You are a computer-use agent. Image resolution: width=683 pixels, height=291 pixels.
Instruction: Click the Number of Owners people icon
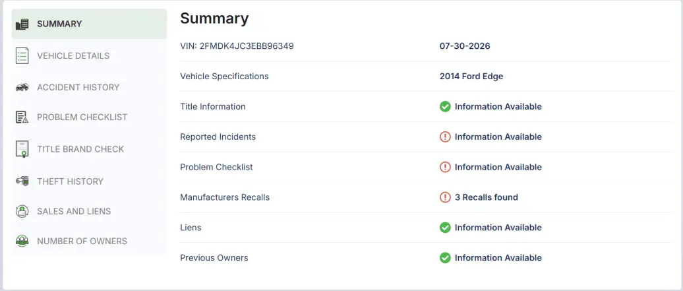point(22,242)
